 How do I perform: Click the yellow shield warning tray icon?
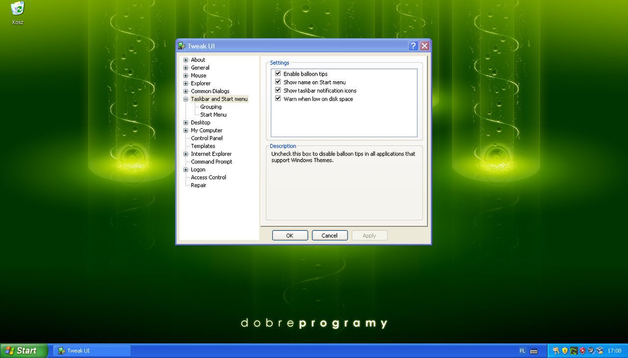click(x=564, y=351)
